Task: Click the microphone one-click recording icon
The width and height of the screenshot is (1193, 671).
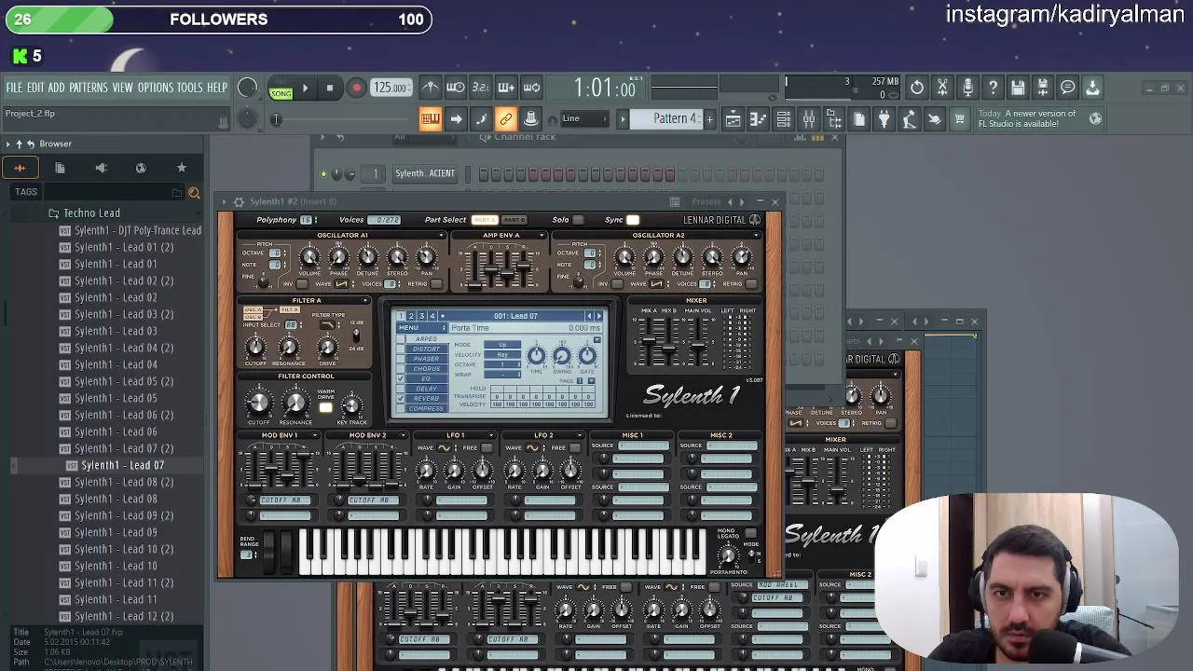Action: [x=967, y=88]
